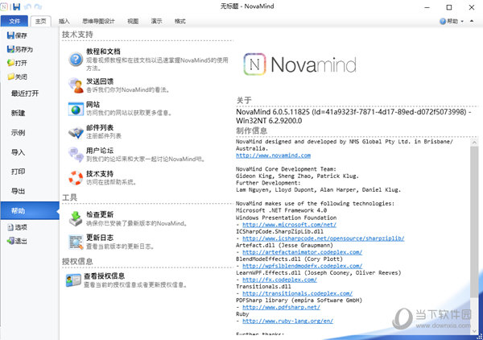
Task: Open the novamind.com link
Action: (x=273, y=155)
